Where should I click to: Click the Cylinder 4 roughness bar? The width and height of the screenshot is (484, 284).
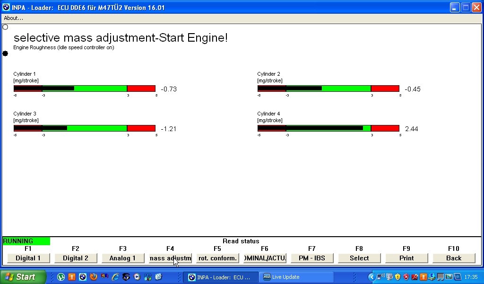point(328,128)
